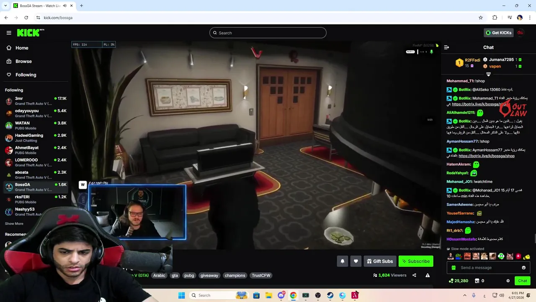This screenshot has width=536, height=302.
Task: Open aboata followed channel
Action: (x=36, y=175)
